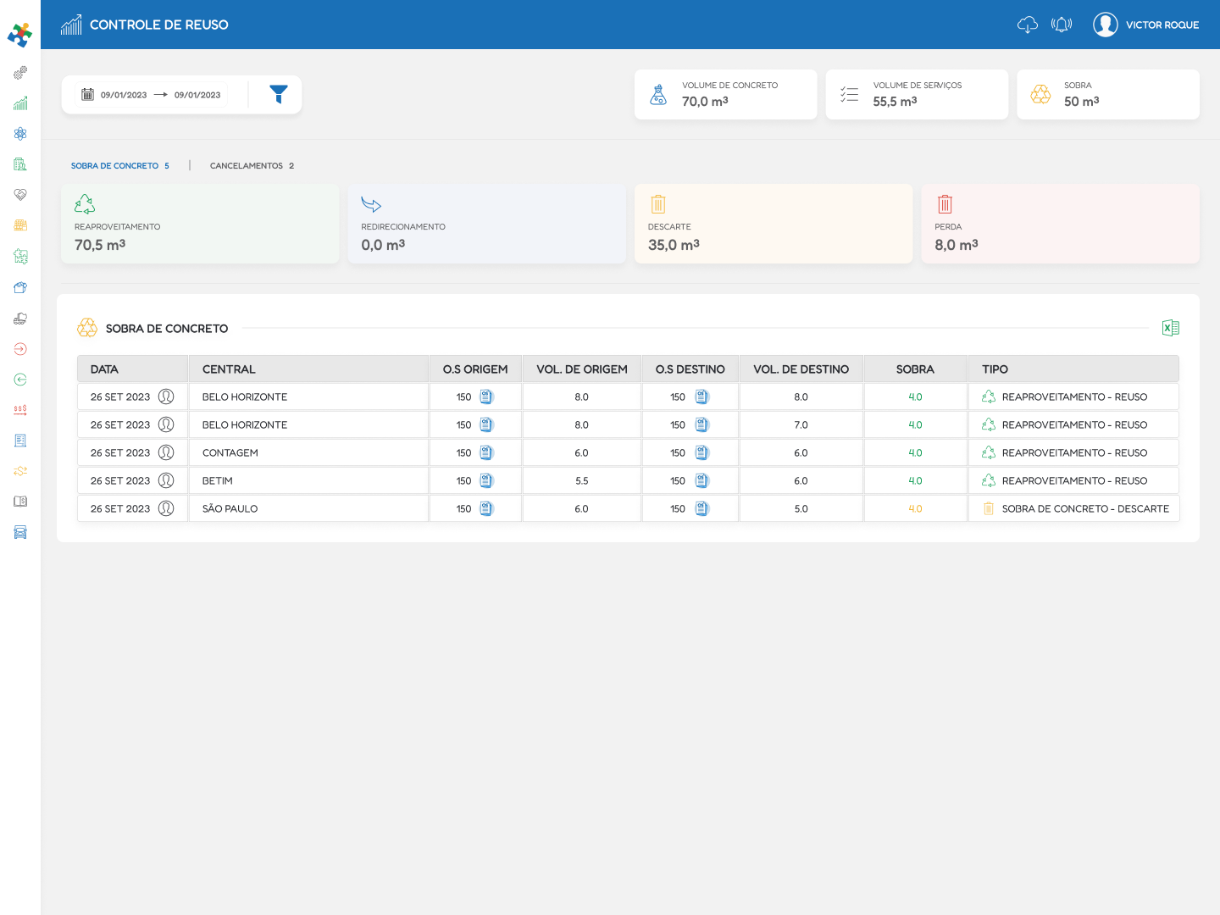
Task: Open O.S origem document for São Paulo row
Action: click(x=486, y=508)
